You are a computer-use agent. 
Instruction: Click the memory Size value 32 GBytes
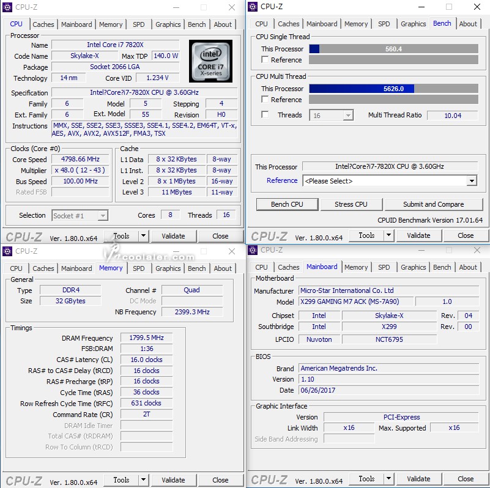pyautogui.click(x=70, y=301)
